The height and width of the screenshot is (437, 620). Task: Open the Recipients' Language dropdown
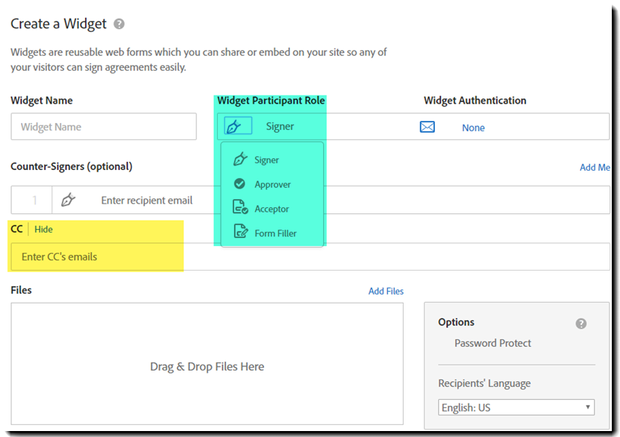coord(516,407)
